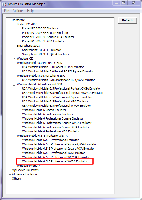This screenshot has width=142, height=200.
Task: Select Windows Mobile 6 Professional Square Emulator
Action: point(53,118)
